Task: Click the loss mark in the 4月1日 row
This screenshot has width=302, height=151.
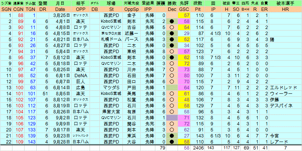Action: pyautogui.click(x=172, y=21)
